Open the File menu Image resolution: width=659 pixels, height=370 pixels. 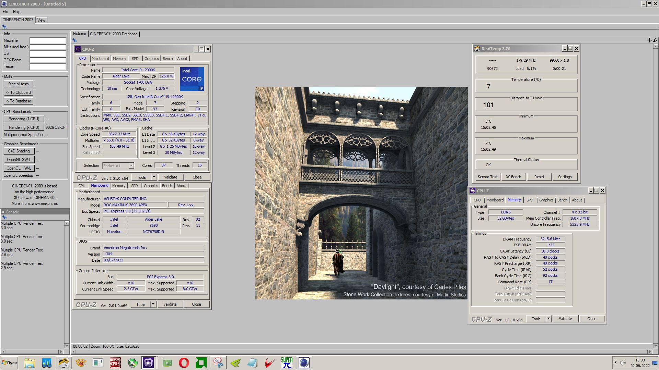[5, 12]
